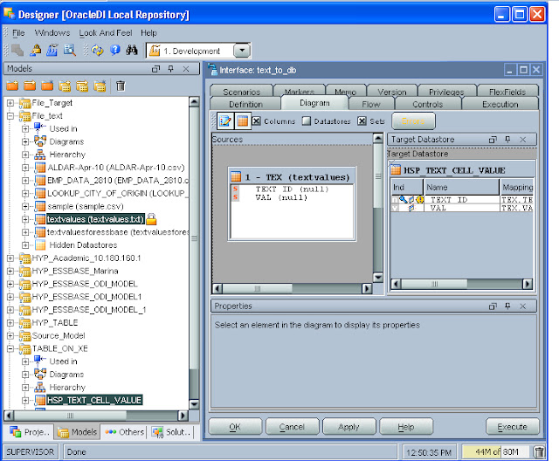Open the Look And Feel menu
559x461 pixels.
[x=106, y=33]
